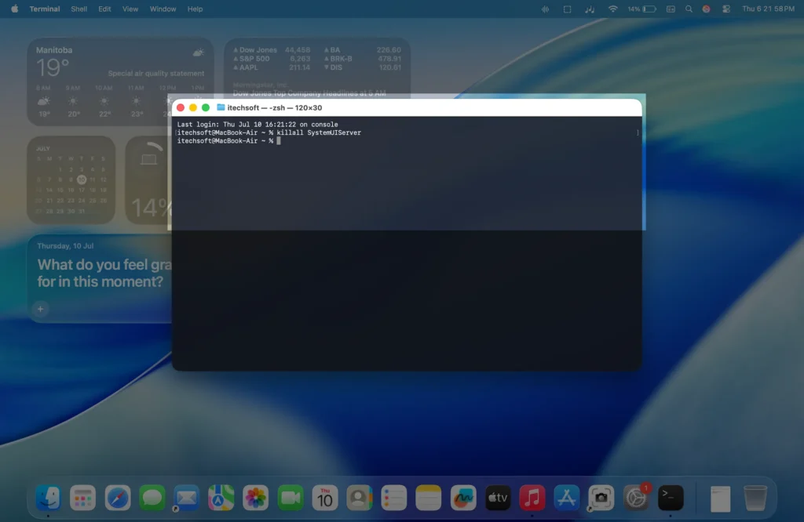The image size is (804, 522).
Task: Start FaceTime from the Dock
Action: point(290,498)
